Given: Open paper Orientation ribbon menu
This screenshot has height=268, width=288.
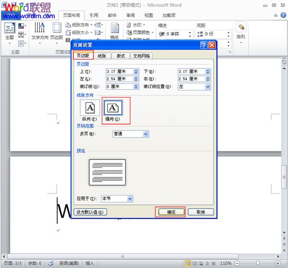Looking at the screenshot, I should pos(79,25).
